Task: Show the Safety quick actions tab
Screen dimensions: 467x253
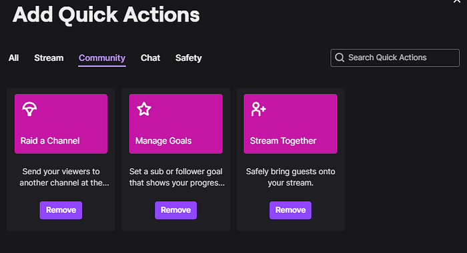Action: 189,58
